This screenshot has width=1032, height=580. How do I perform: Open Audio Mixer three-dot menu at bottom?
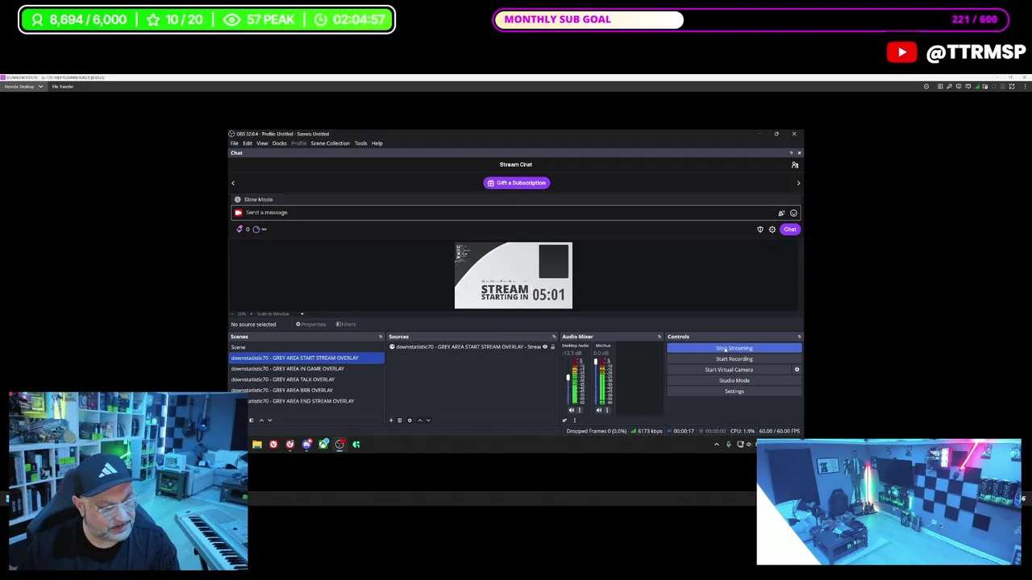click(x=574, y=420)
